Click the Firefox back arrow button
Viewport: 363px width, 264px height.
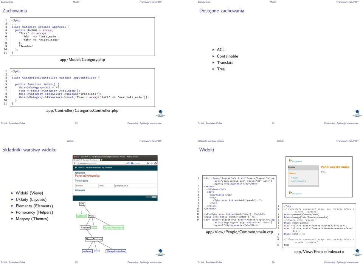(74, 163)
